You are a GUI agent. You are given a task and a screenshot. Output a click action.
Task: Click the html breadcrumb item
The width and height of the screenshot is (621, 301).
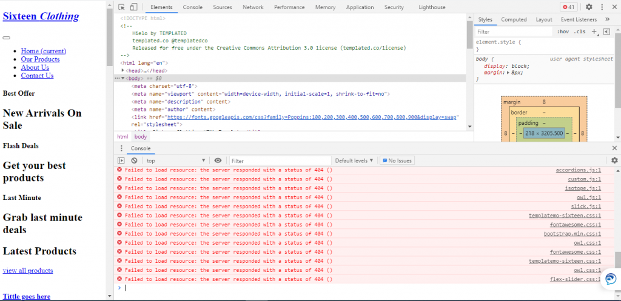(123, 136)
